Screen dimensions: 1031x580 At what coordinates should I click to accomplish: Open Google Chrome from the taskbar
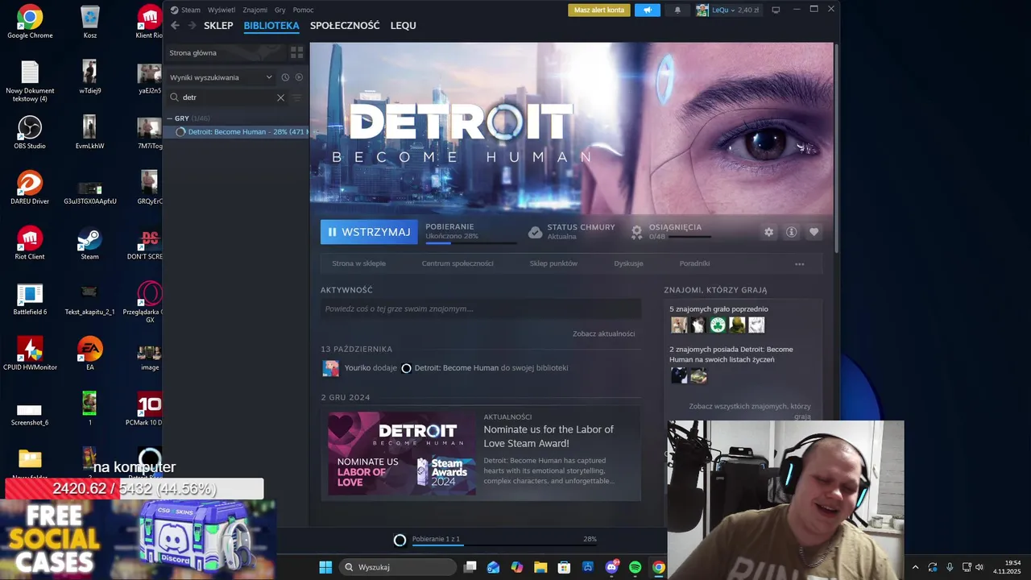click(x=658, y=567)
